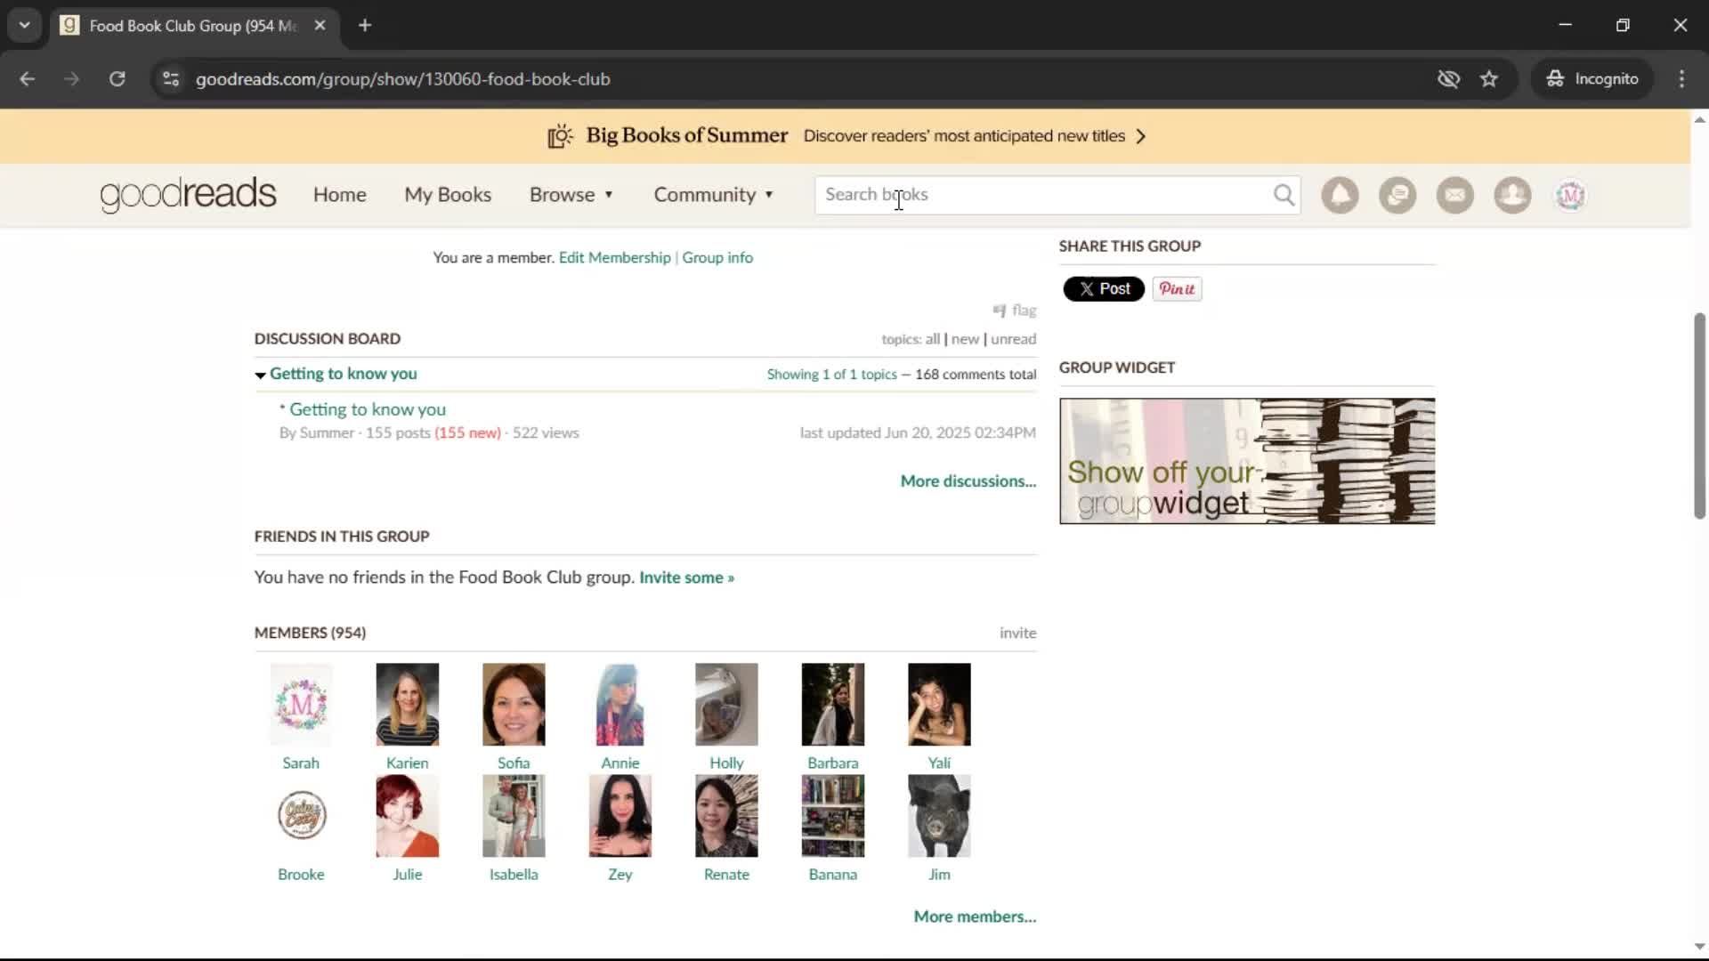
Task: Open More members link
Action: tap(975, 917)
